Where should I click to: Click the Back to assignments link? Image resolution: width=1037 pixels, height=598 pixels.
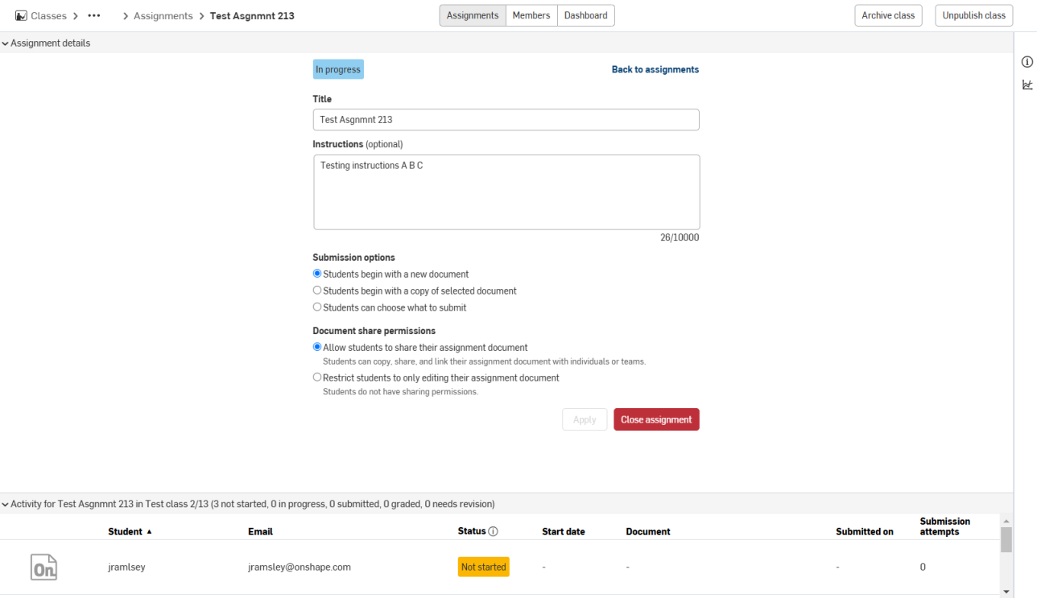pos(655,70)
